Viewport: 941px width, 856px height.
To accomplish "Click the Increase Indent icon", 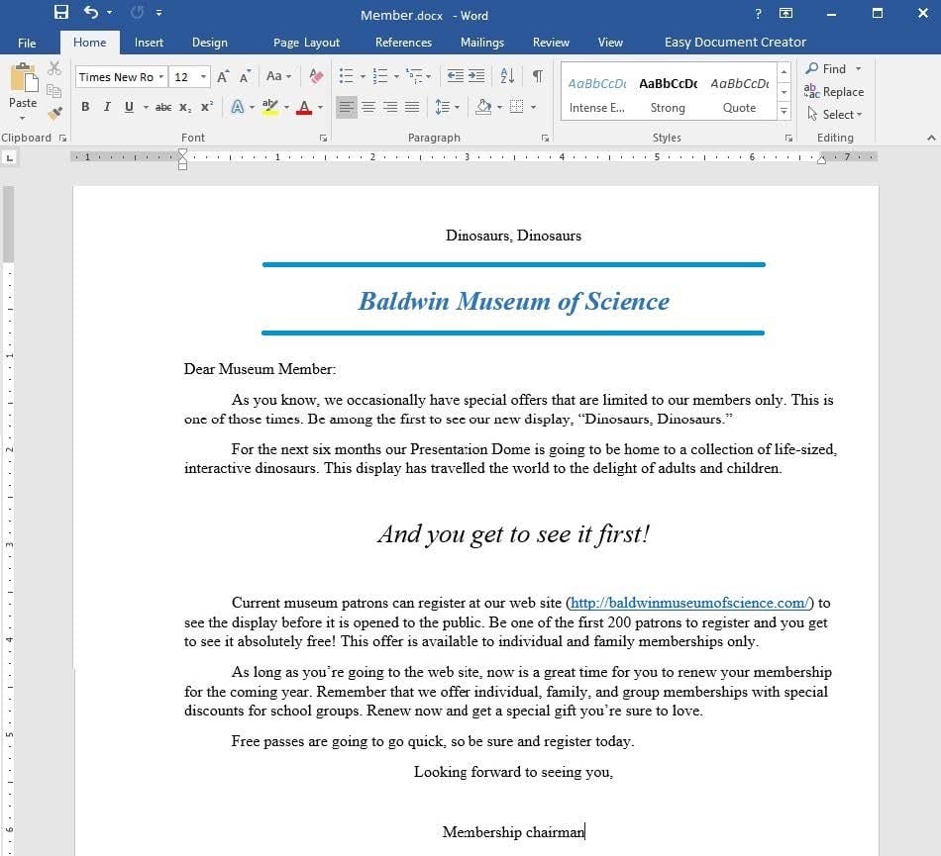I will pyautogui.click(x=476, y=76).
